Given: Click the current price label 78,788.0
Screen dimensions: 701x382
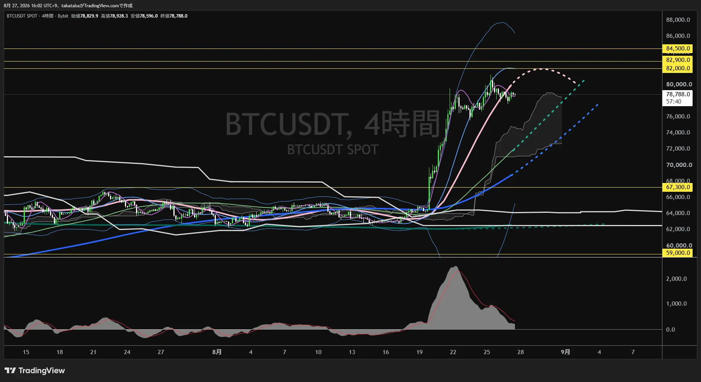Looking at the screenshot, I should click(x=678, y=94).
